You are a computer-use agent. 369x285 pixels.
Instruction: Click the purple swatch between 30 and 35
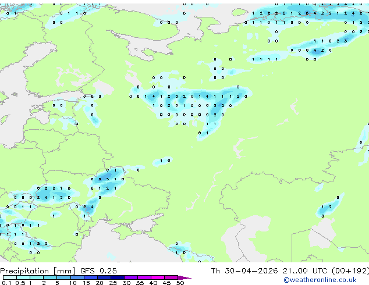click(x=130, y=277)
